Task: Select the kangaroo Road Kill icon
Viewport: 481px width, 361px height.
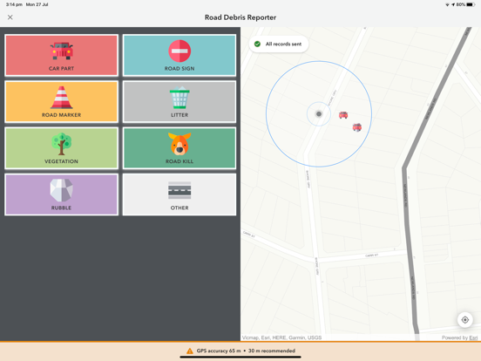Action: point(180,144)
